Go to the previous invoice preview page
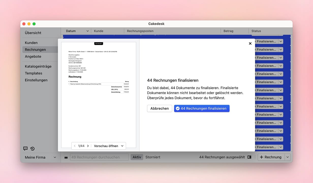This screenshot has width=313, height=183. click(x=75, y=146)
